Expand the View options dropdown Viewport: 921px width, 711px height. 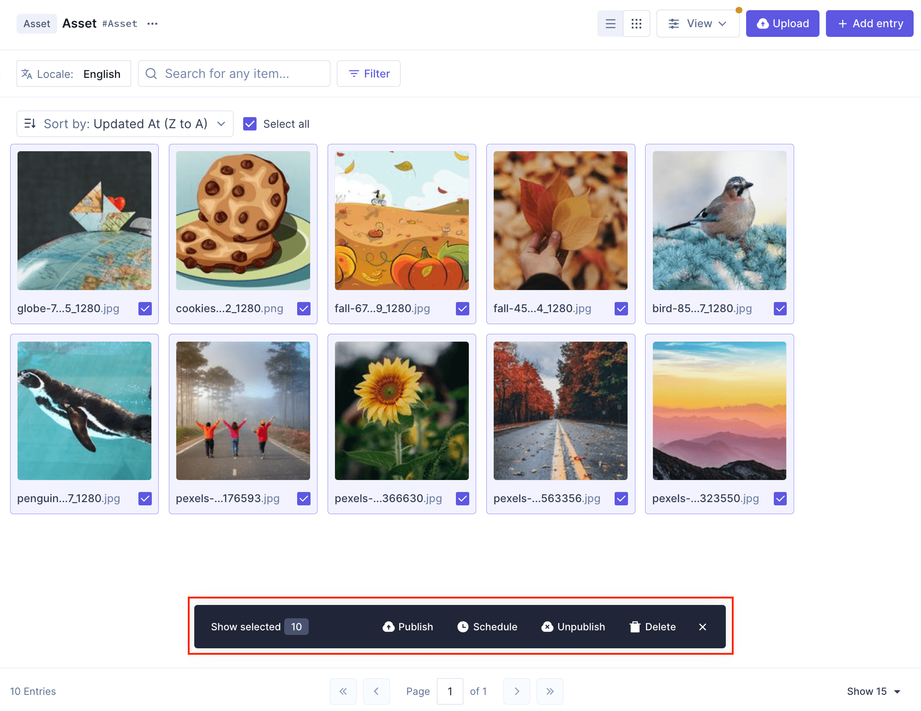click(698, 23)
